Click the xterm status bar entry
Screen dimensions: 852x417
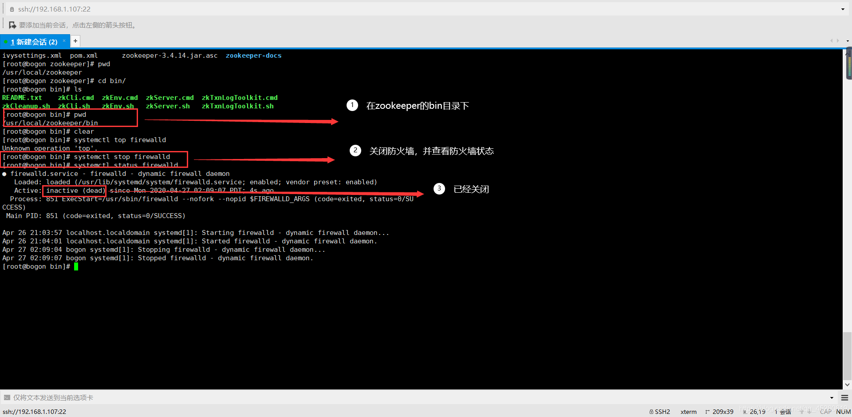[x=688, y=412]
